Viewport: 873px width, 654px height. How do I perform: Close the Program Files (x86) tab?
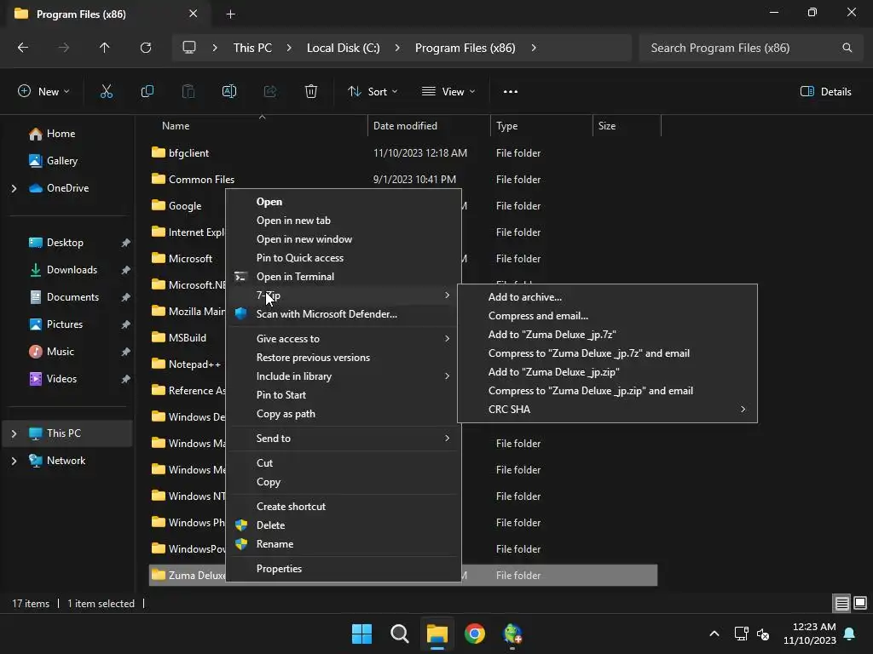(x=194, y=14)
